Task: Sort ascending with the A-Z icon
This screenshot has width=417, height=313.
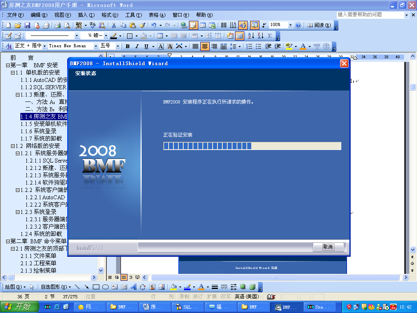Action: [x=251, y=36]
